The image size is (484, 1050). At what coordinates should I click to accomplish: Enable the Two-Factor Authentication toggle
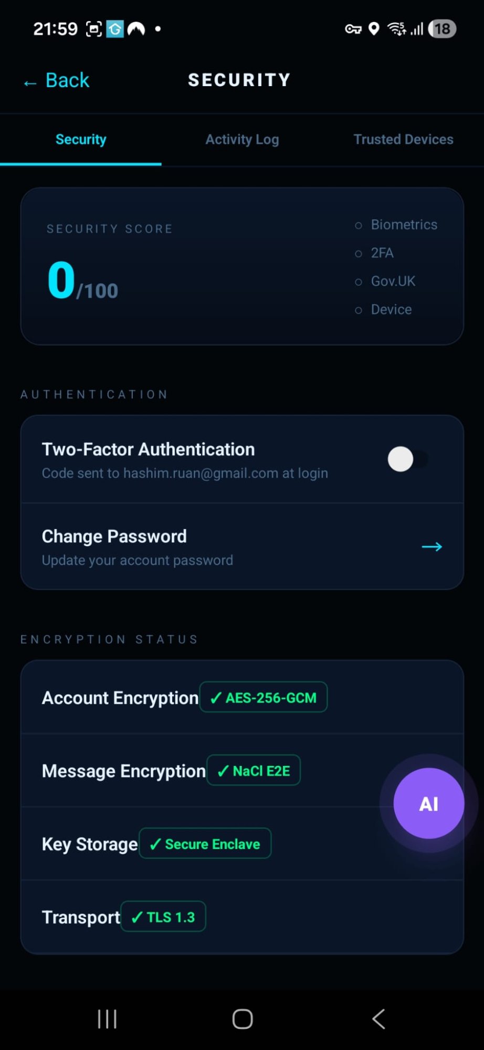(408, 459)
